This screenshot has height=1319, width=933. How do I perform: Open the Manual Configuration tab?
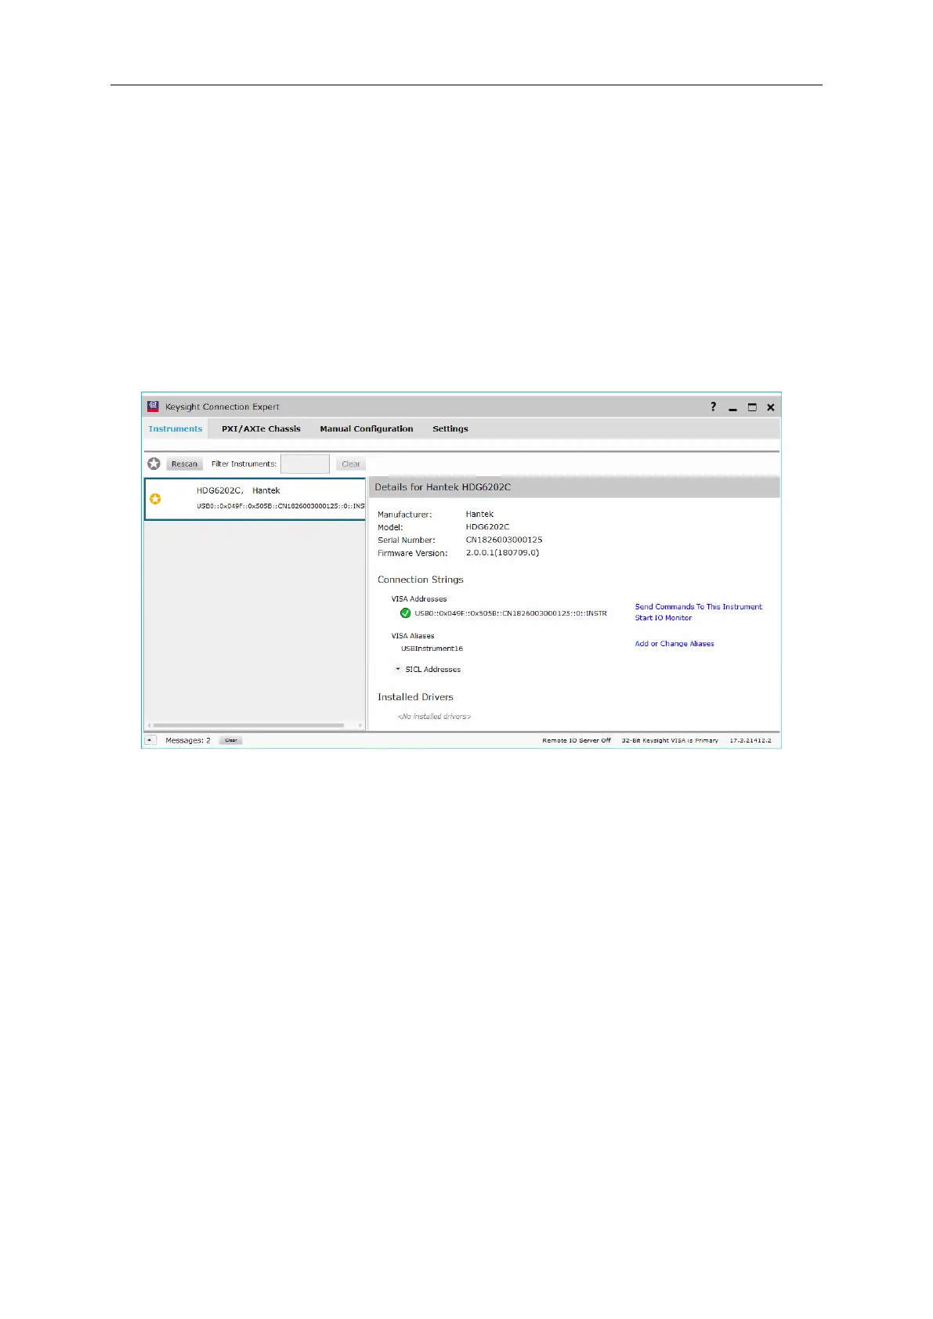coord(367,428)
